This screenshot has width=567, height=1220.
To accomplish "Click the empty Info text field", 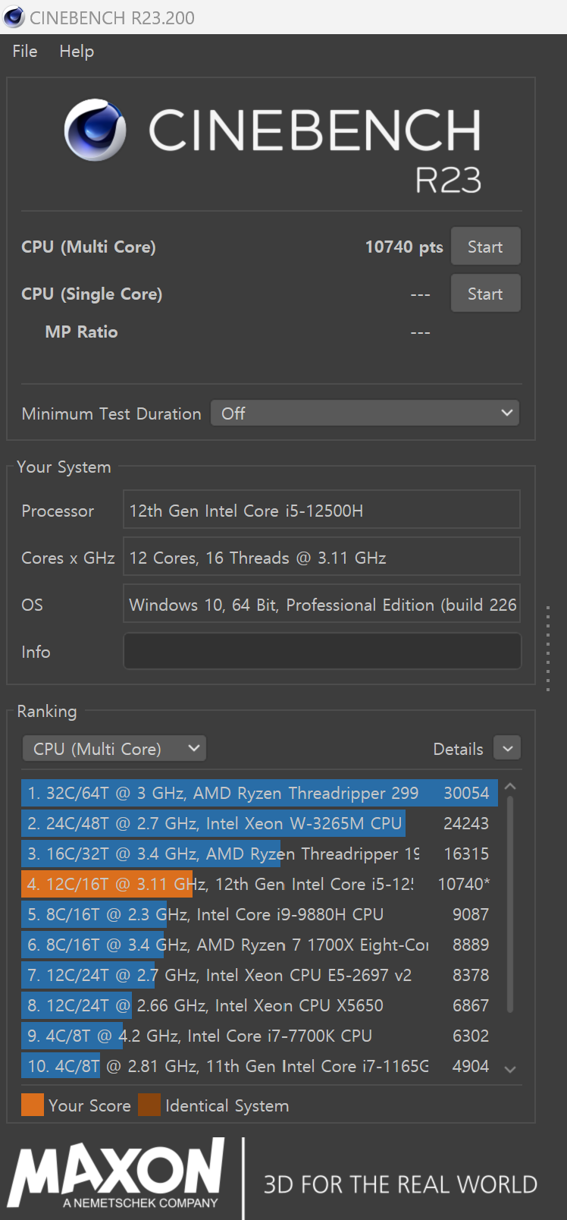I will tap(321, 651).
